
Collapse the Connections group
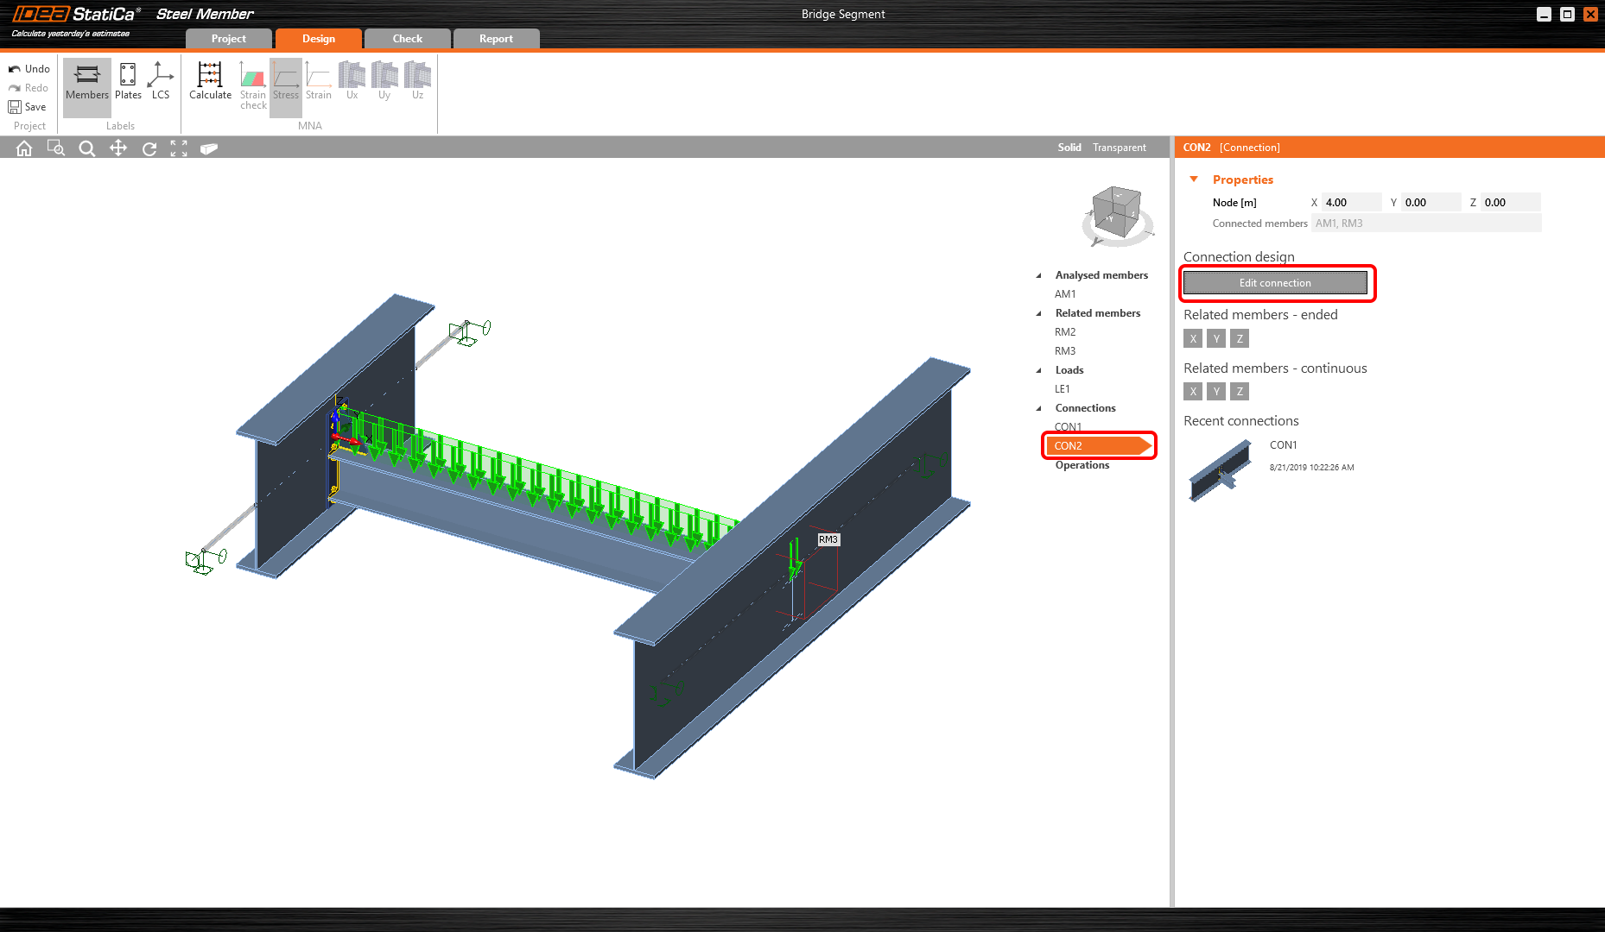click(1039, 409)
